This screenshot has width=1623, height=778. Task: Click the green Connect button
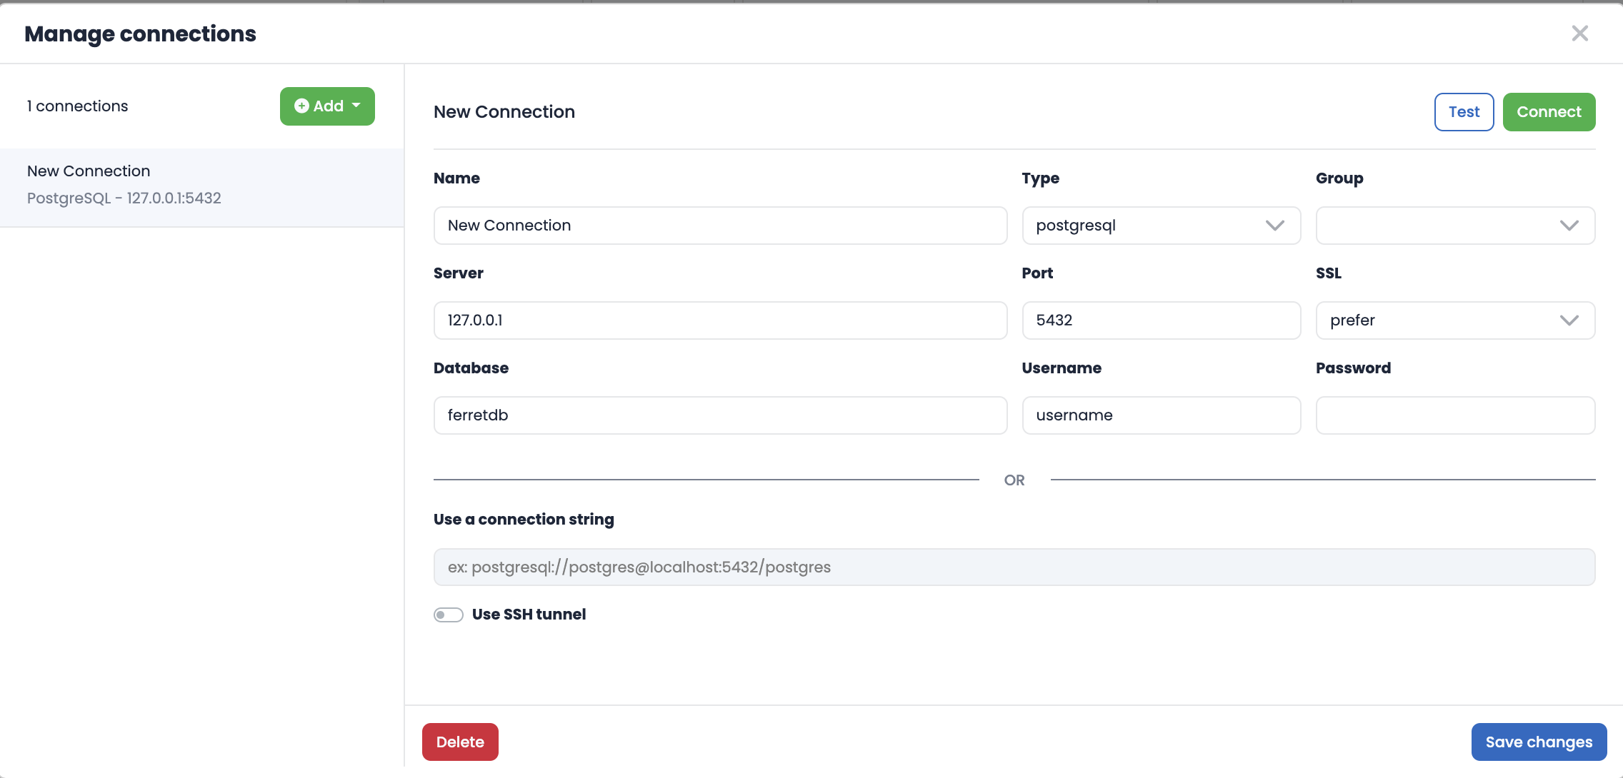[1549, 112]
